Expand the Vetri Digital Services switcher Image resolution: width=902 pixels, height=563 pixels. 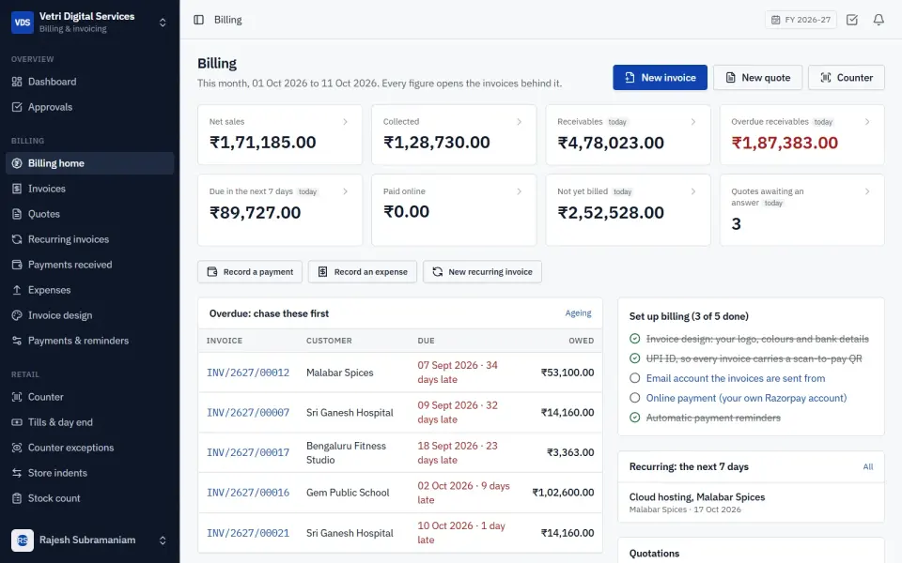pyautogui.click(x=163, y=23)
